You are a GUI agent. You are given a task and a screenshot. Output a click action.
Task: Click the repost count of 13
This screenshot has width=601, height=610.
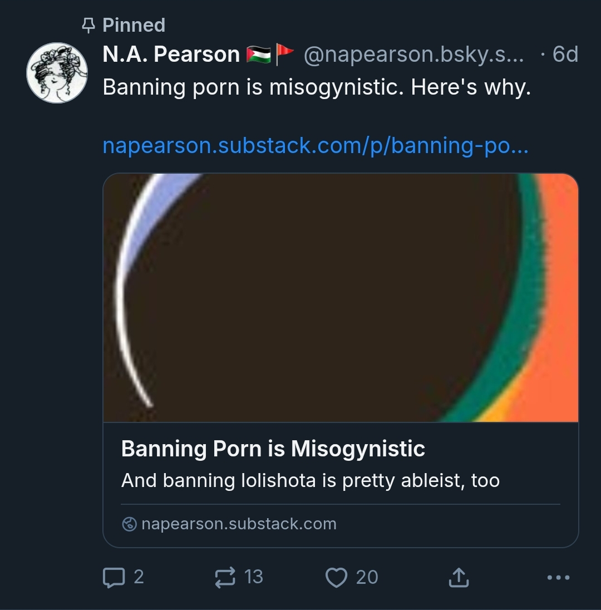pos(254,577)
